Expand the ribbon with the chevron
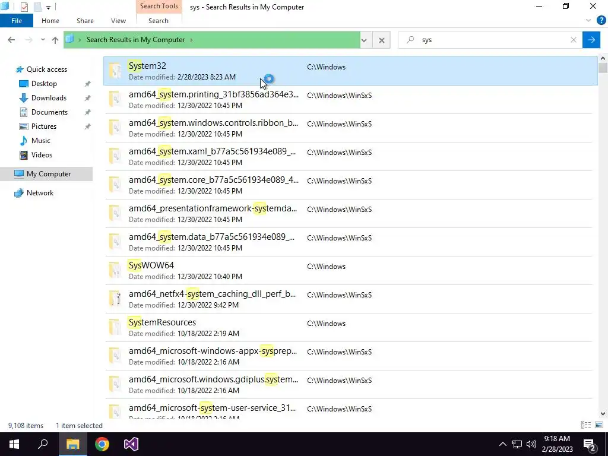608x456 pixels. tap(588, 21)
